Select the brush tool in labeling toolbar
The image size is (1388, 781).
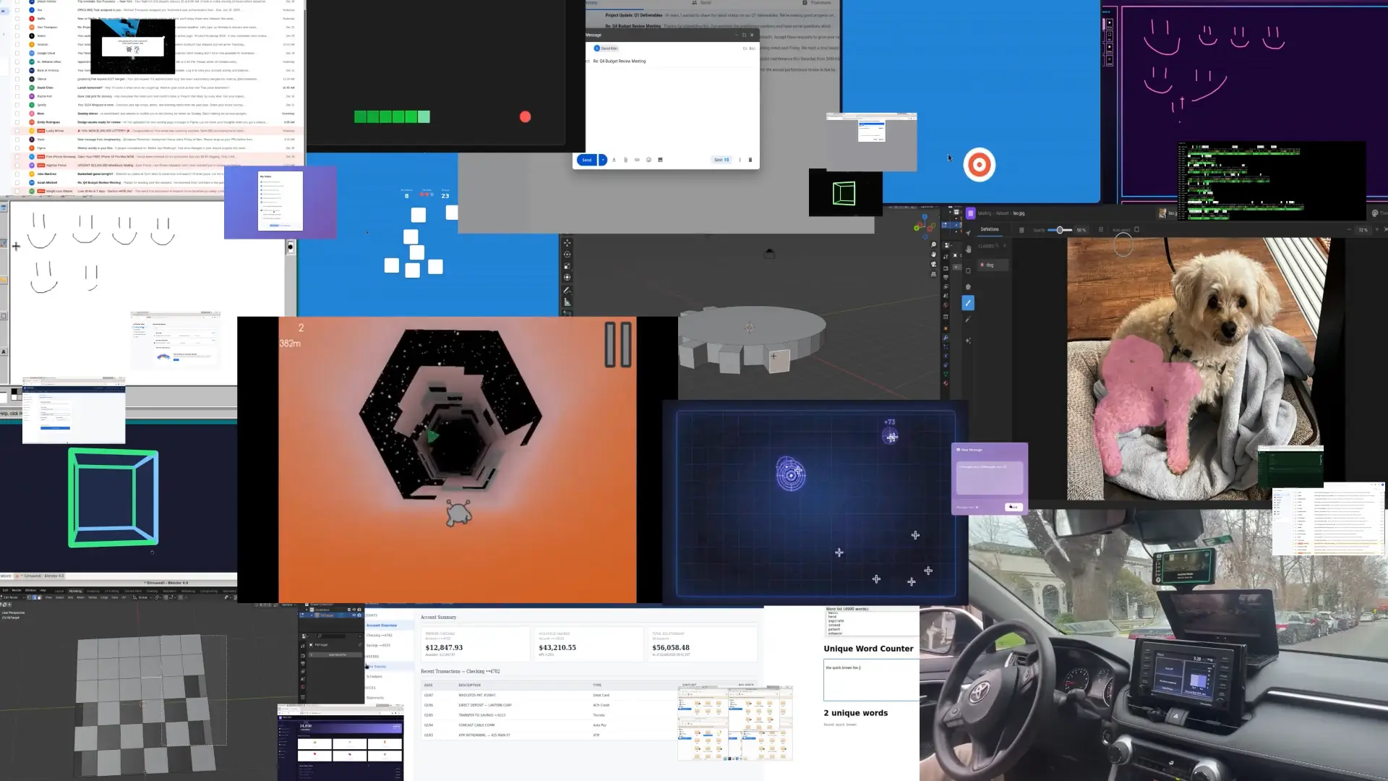click(968, 303)
